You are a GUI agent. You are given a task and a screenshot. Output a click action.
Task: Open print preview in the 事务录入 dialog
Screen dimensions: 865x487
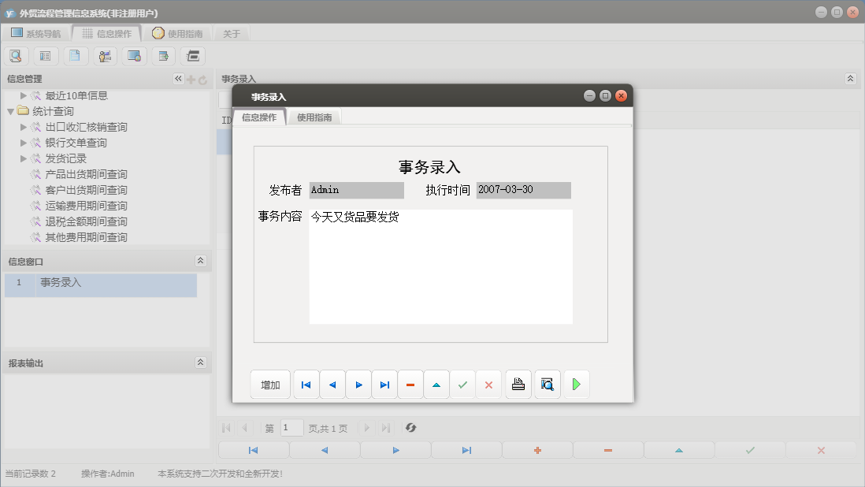coord(547,384)
